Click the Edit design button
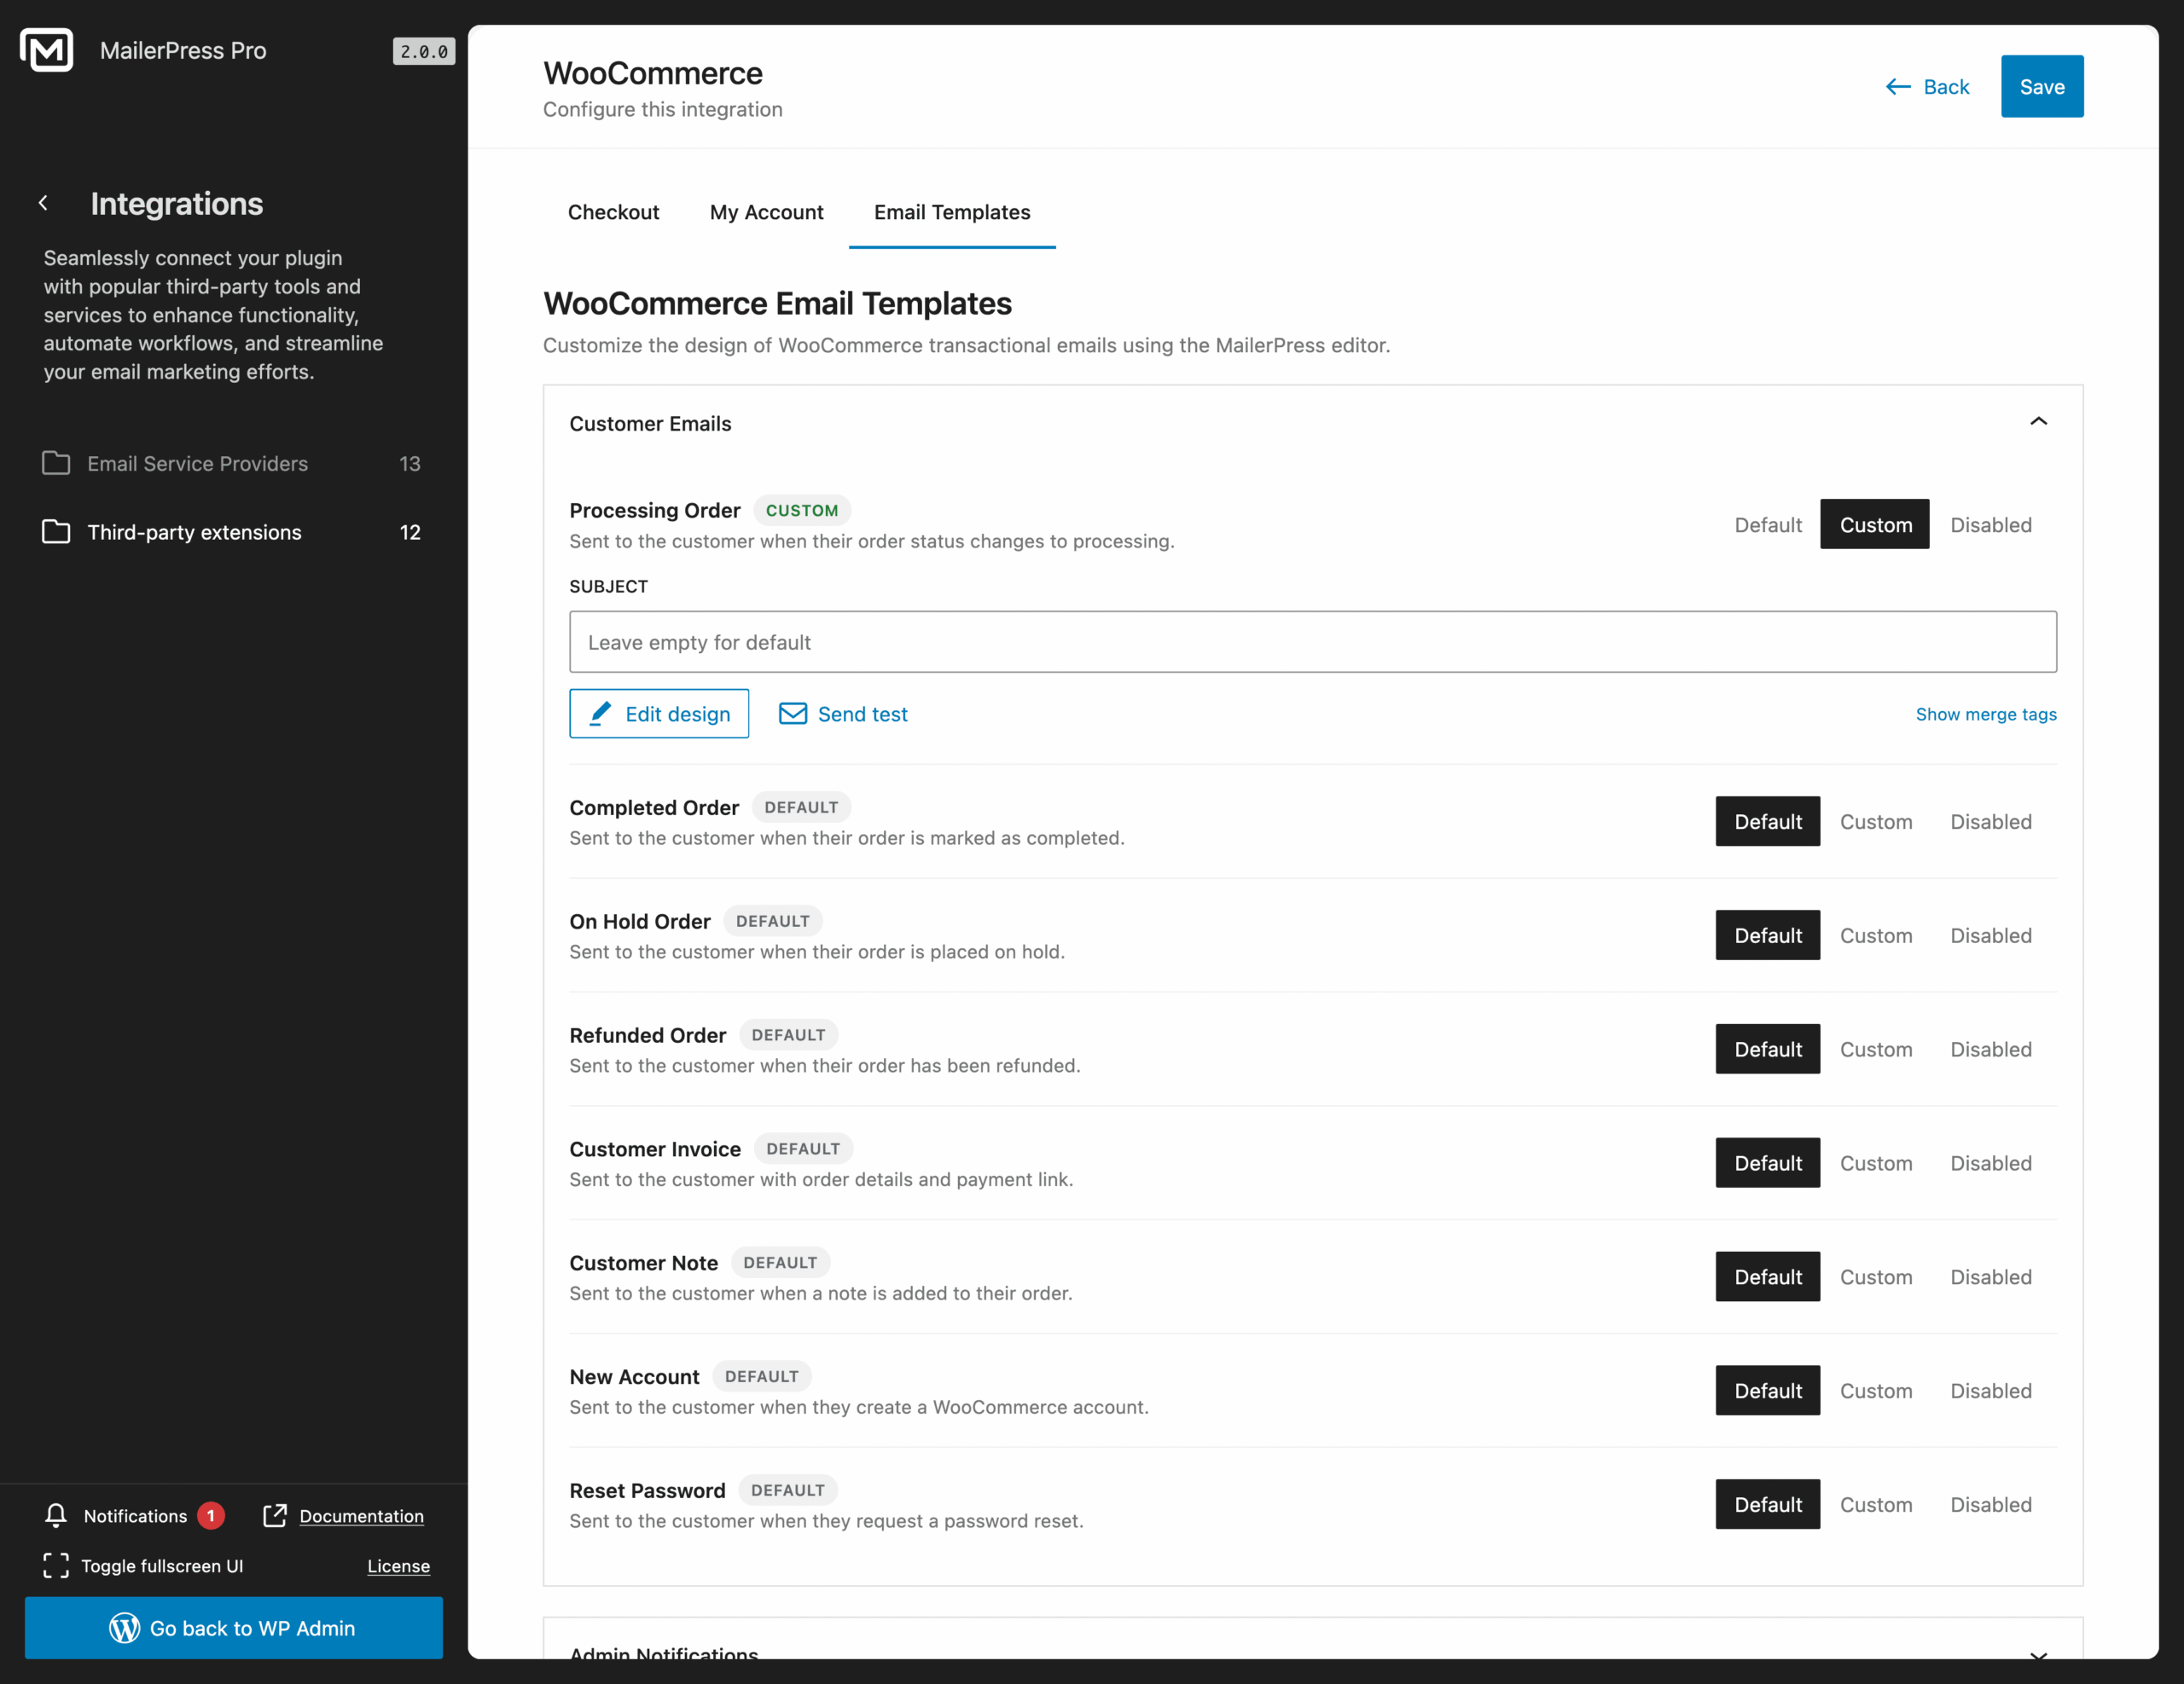 [659, 714]
